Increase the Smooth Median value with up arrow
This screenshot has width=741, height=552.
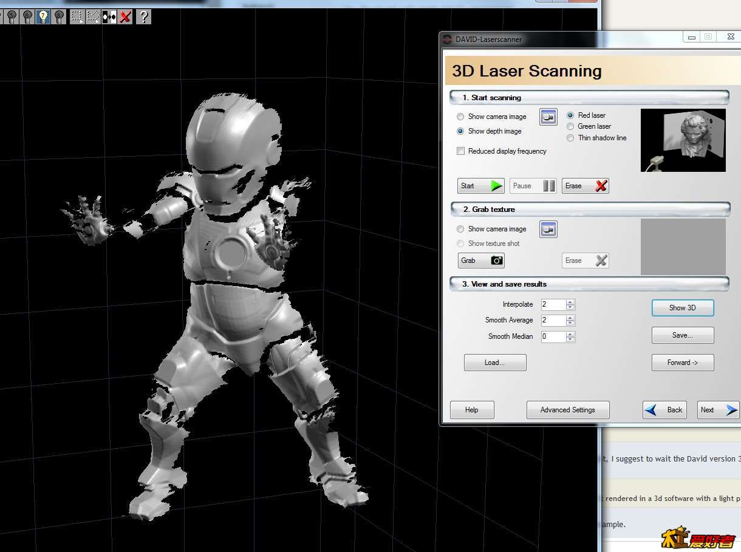click(570, 334)
